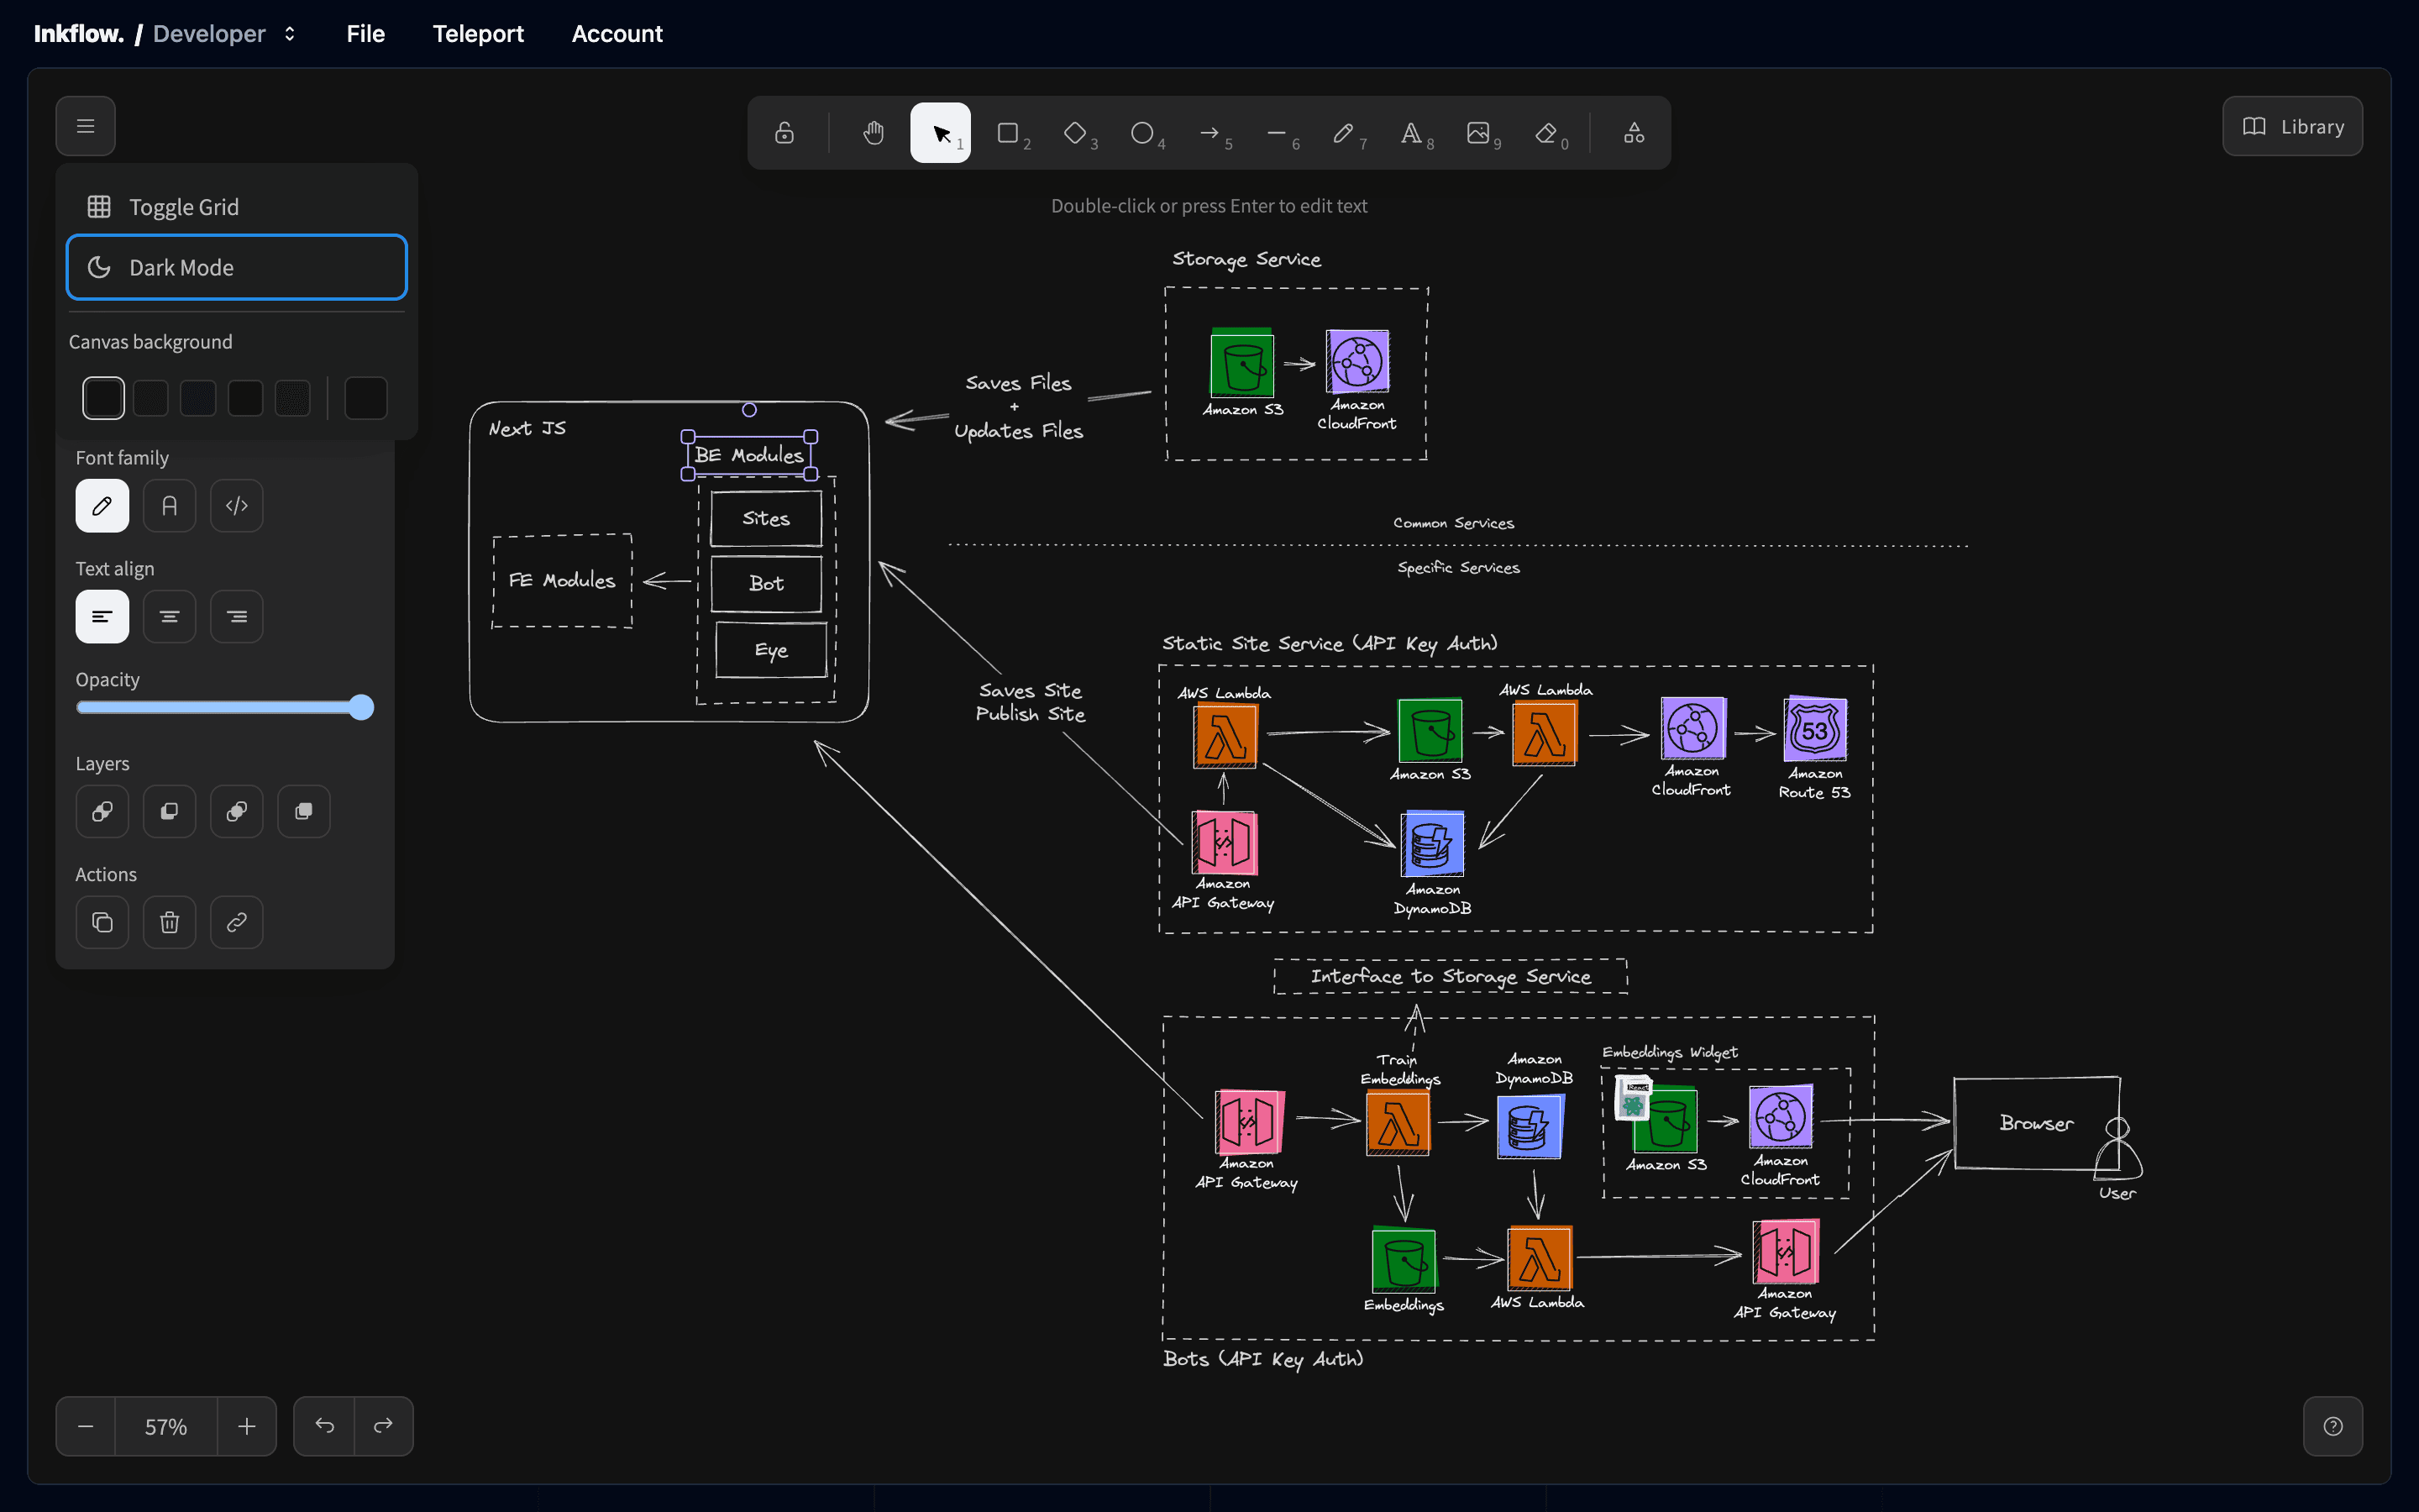Select the Hand pan tool
The height and width of the screenshot is (1512, 2419).
(874, 133)
